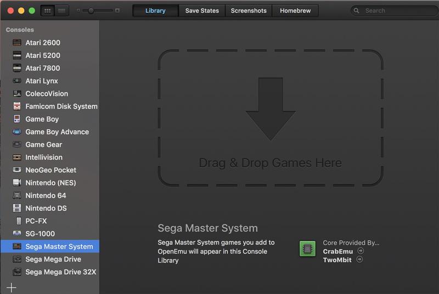Click the thumbnail size slider knob
The height and width of the screenshot is (294, 439).
[x=91, y=10]
